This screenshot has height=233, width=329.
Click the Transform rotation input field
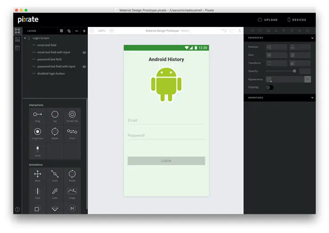click(x=277, y=63)
